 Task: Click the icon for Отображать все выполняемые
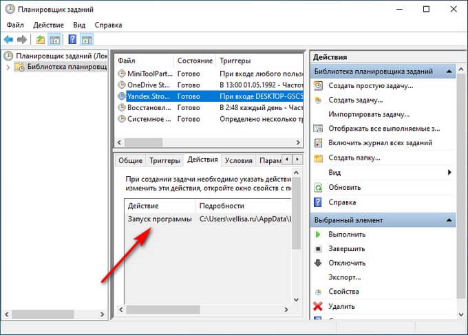pyautogui.click(x=318, y=129)
